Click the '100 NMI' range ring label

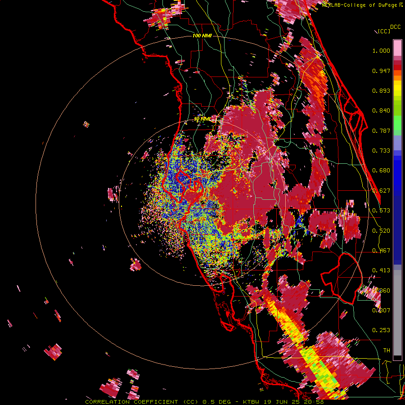click(x=202, y=36)
